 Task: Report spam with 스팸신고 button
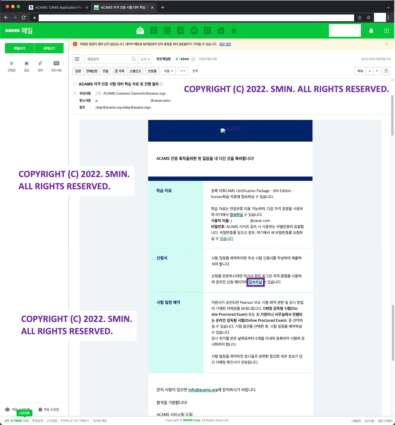135,71
